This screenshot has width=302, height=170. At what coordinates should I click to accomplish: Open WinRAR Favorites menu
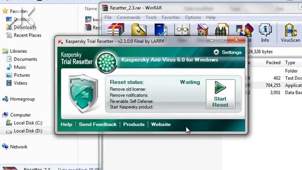pos(171,17)
